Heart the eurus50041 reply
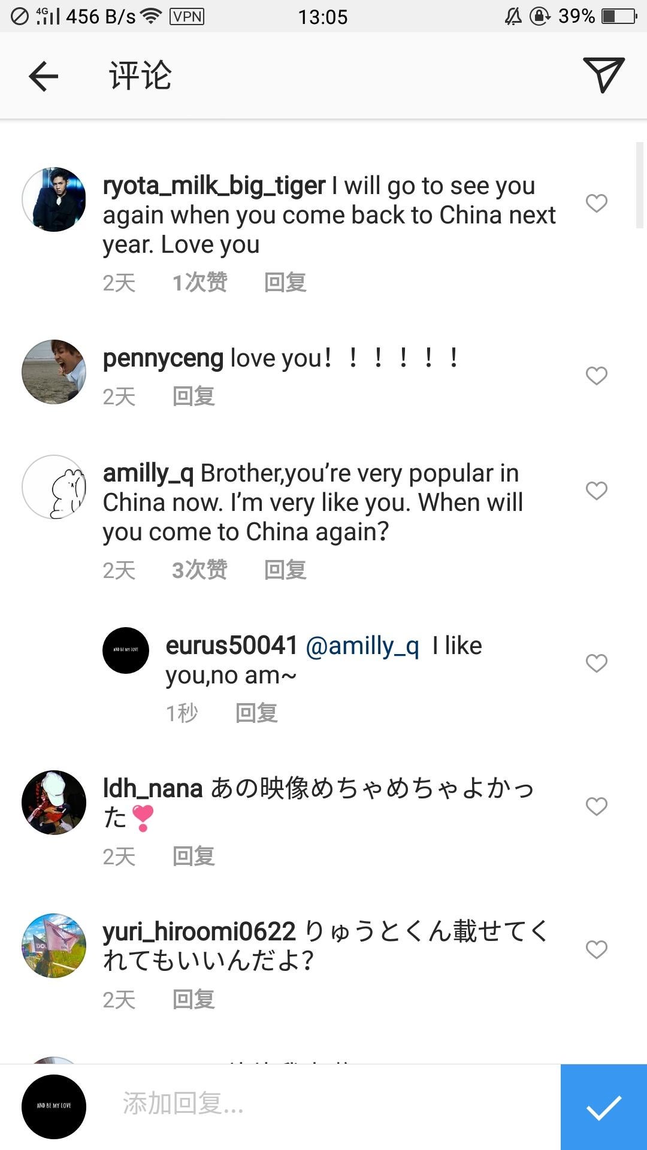The height and width of the screenshot is (1150, 647). click(x=596, y=663)
